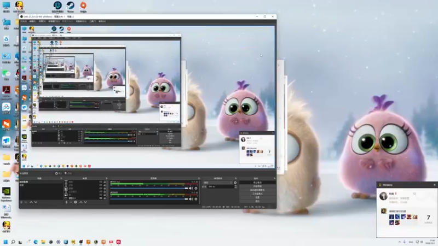Open the 视图 (View) menu in OBS
The width and height of the screenshot is (438, 246).
point(42,21)
